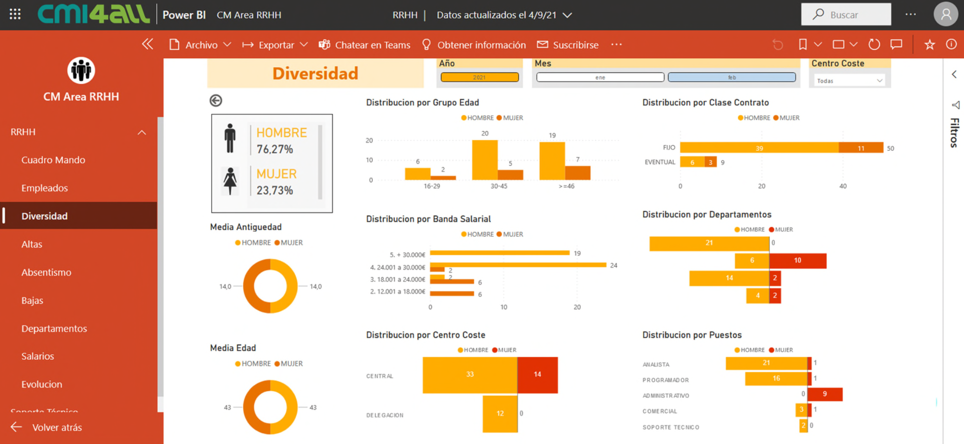This screenshot has width=964, height=444.
Task: Open the user profile avatar
Action: coord(945,14)
